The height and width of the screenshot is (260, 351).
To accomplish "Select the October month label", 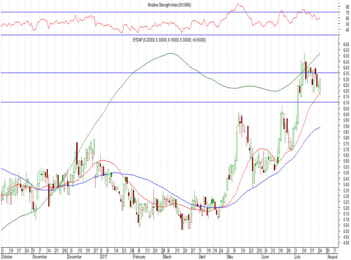I will click(x=7, y=257).
